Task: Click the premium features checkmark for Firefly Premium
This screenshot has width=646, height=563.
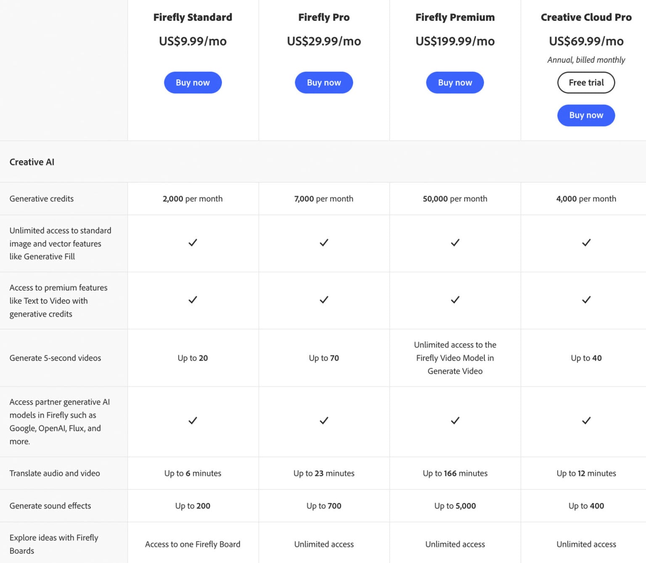Action: tap(455, 300)
